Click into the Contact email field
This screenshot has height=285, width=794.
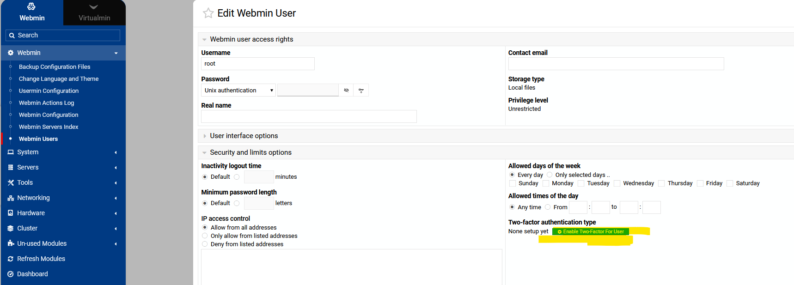616,64
